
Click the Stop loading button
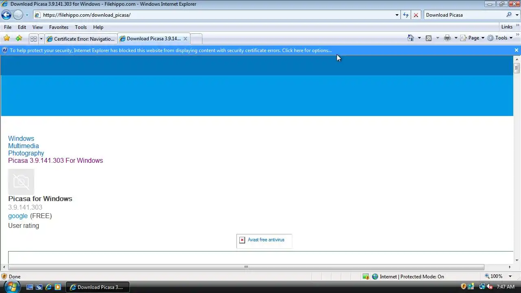pos(416,15)
